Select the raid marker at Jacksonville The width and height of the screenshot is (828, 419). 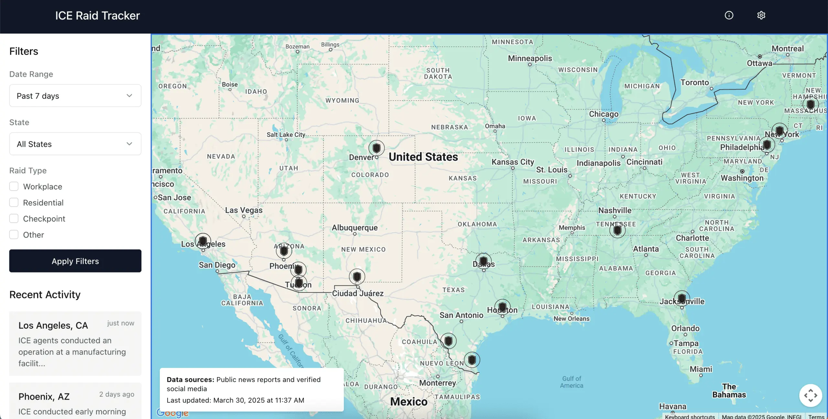pos(682,298)
